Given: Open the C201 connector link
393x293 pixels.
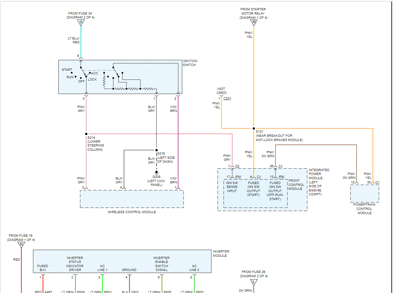Looking at the screenshot, I should click(227, 98).
